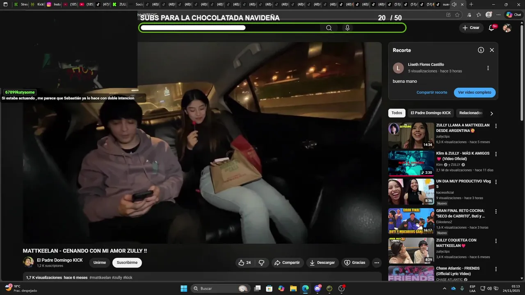This screenshot has height=295, width=525.
Task: Switch to the Kick browser tab
Action: (37, 5)
